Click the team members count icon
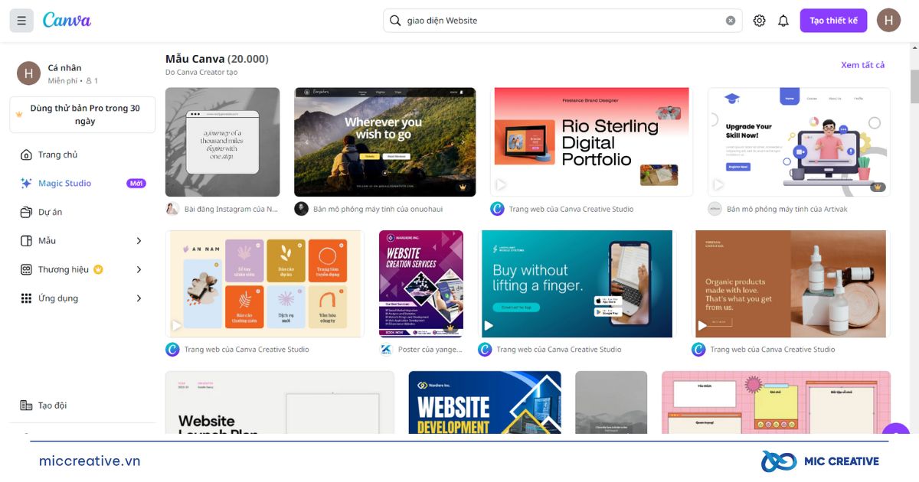The height and width of the screenshot is (482, 919). coord(89,80)
